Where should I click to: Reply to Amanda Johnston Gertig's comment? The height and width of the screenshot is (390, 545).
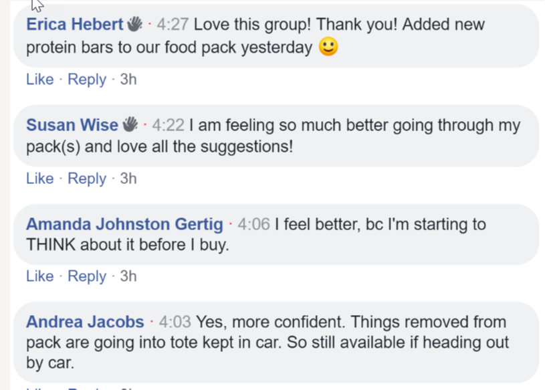tap(87, 276)
